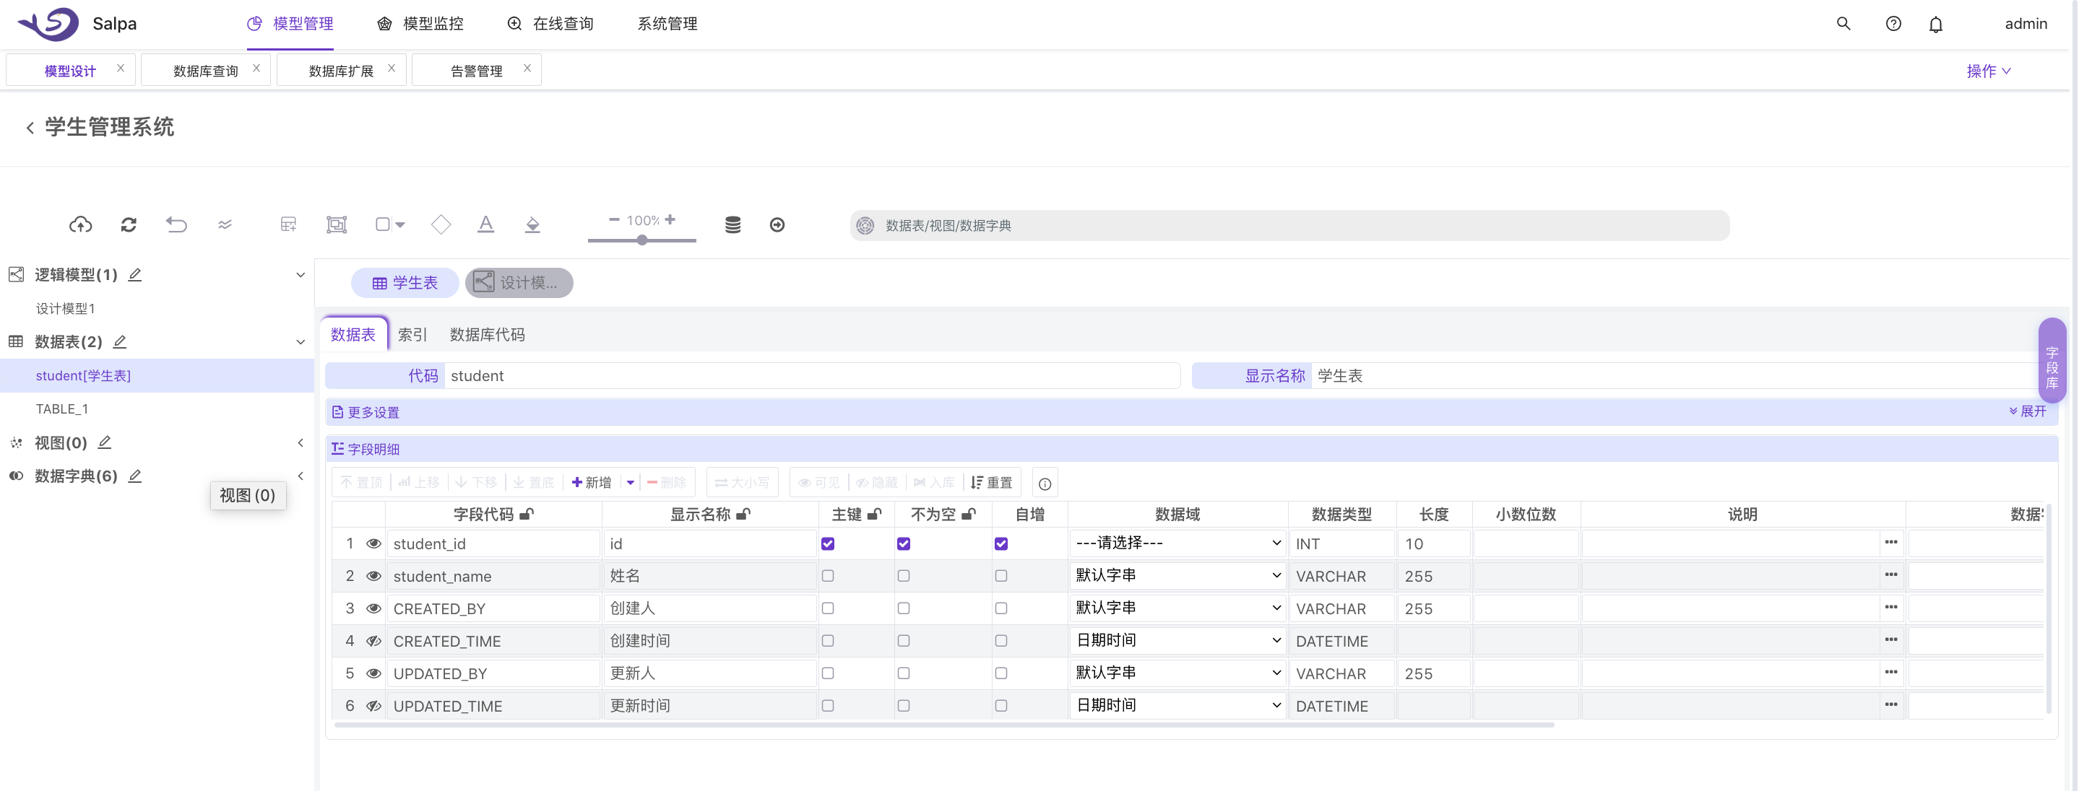Select the 设计模... canvas tab
This screenshot has height=791, width=2079.
pyautogui.click(x=519, y=282)
